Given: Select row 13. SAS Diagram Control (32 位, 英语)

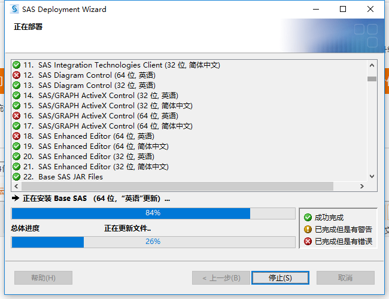Looking at the screenshot, I should point(189,86).
